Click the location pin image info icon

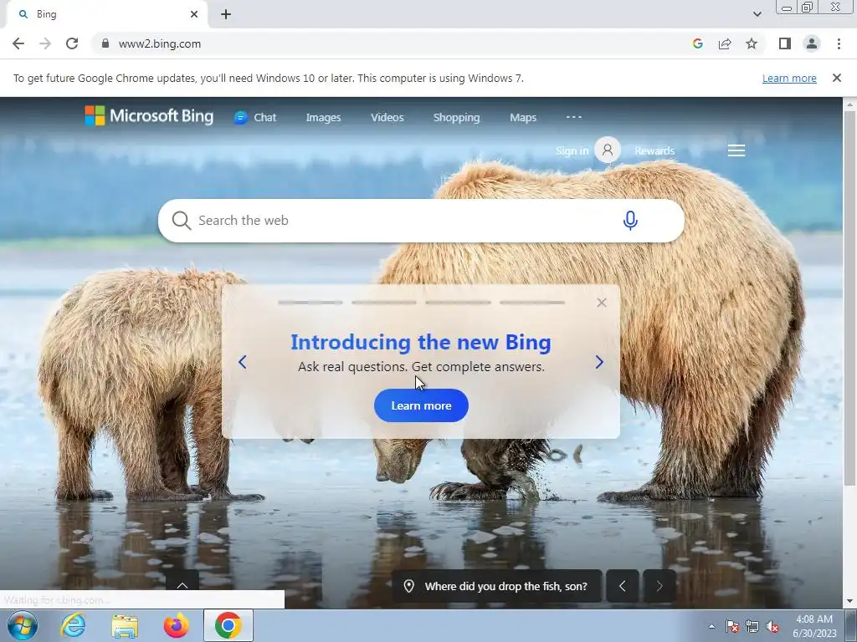tap(408, 586)
